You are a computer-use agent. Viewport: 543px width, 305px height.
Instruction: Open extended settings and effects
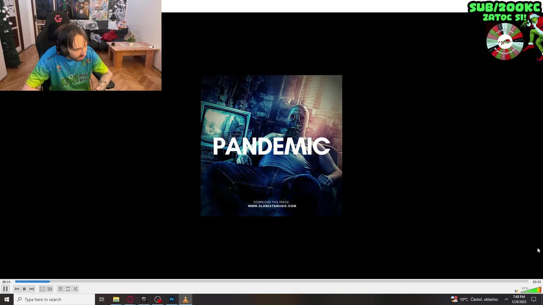point(50,289)
